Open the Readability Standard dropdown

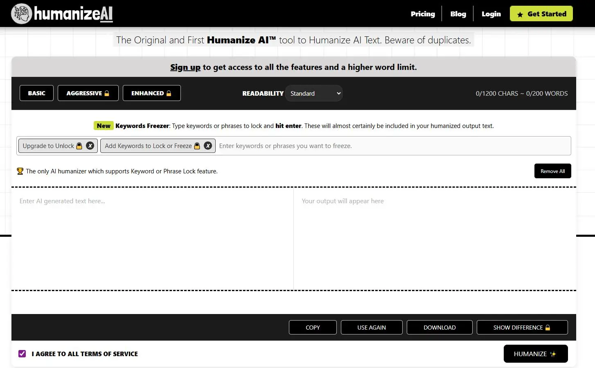(314, 93)
